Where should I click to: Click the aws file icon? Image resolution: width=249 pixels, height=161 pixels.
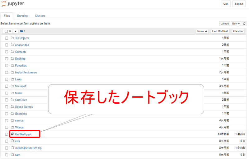[12, 141]
